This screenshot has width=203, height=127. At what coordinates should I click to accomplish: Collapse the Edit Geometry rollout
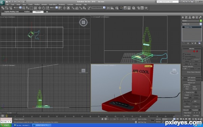click(x=191, y=80)
